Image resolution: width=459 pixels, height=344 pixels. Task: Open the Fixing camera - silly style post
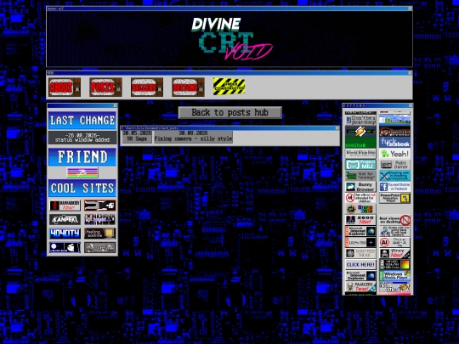(193, 136)
